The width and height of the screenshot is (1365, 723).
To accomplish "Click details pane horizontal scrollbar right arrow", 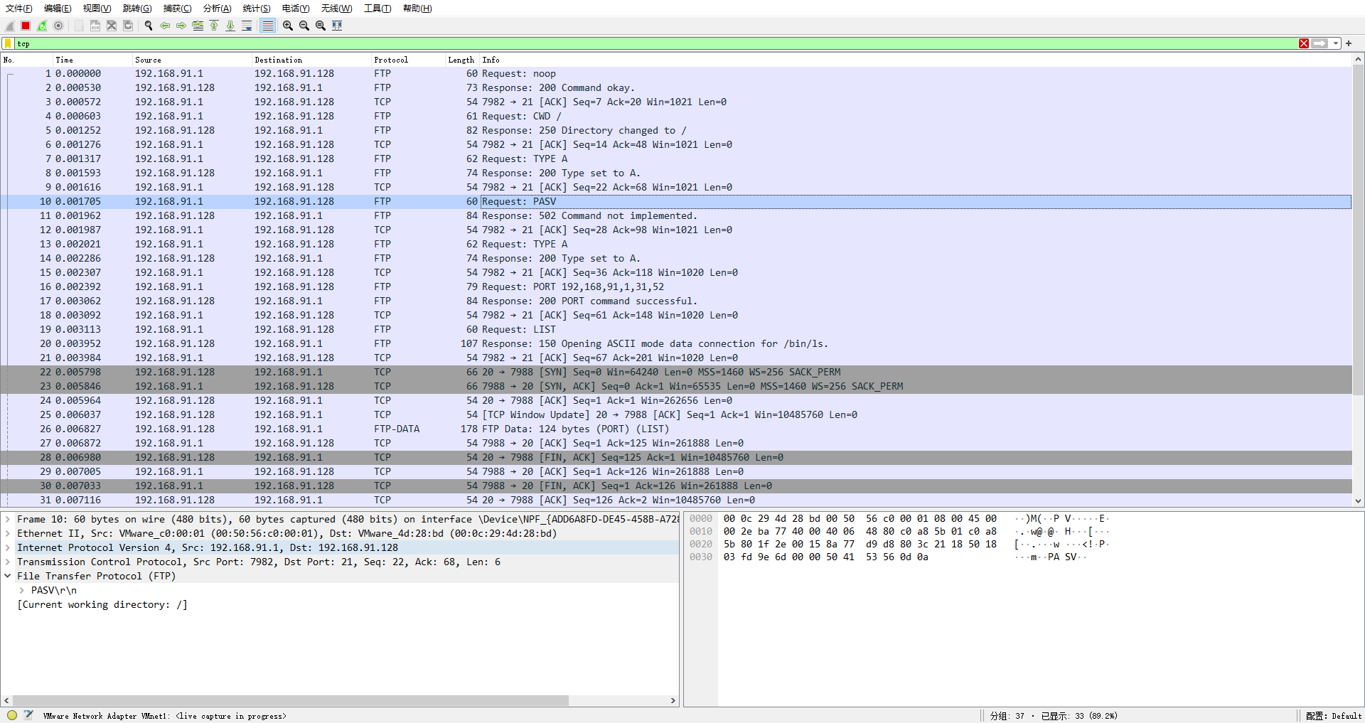I will pyautogui.click(x=673, y=700).
